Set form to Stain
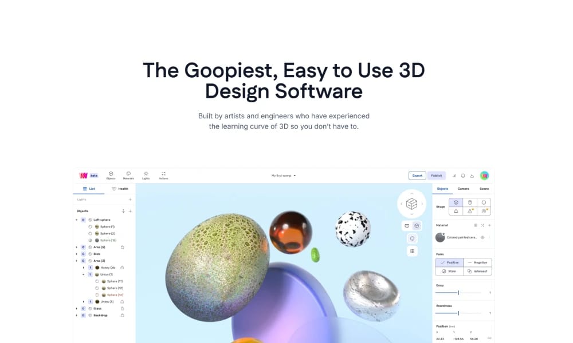573x343 pixels. (x=449, y=271)
